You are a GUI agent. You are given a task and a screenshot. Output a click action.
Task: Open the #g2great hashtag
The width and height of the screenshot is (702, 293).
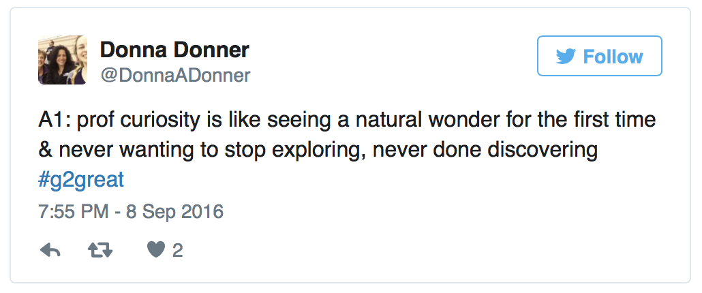point(81,180)
